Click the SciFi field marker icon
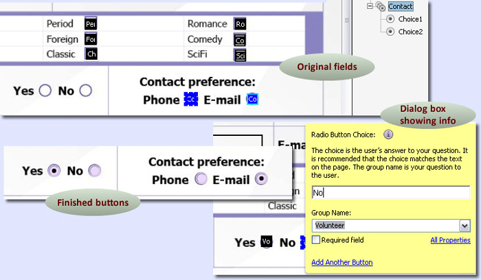Viewport: 481px width, 280px height. point(240,55)
